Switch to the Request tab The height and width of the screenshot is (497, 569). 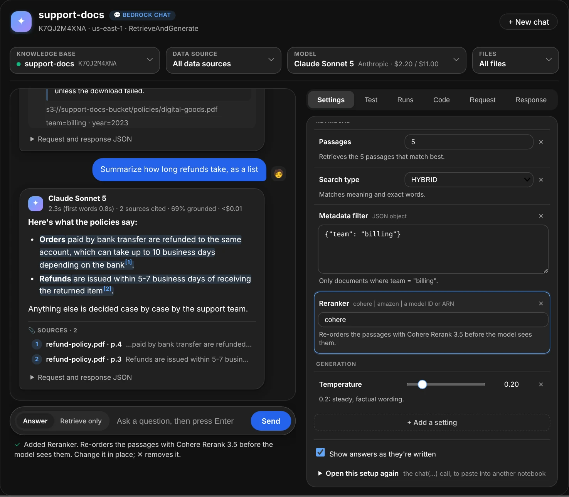pyautogui.click(x=483, y=100)
